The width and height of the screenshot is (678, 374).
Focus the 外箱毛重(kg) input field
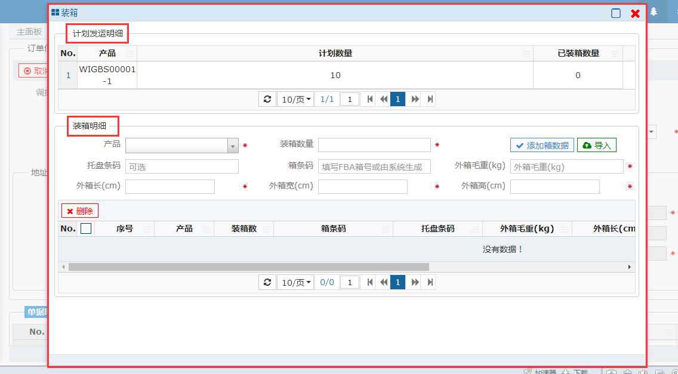pyautogui.click(x=567, y=166)
